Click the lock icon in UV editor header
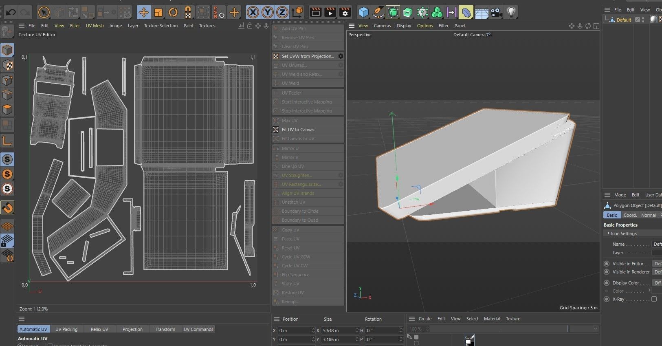Image resolution: width=662 pixels, height=346 pixels. click(250, 26)
